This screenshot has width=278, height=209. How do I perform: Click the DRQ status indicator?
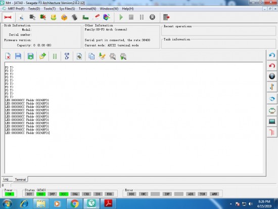pyautogui.click(x=75, y=194)
